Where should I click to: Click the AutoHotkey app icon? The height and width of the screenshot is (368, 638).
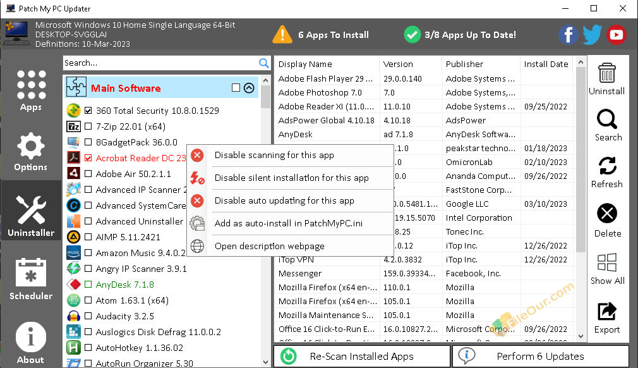coord(73,348)
